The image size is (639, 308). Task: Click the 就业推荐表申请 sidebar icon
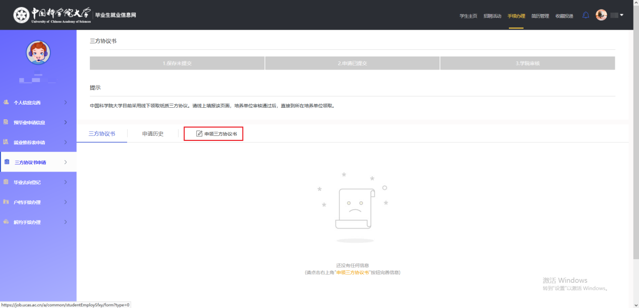(6, 142)
